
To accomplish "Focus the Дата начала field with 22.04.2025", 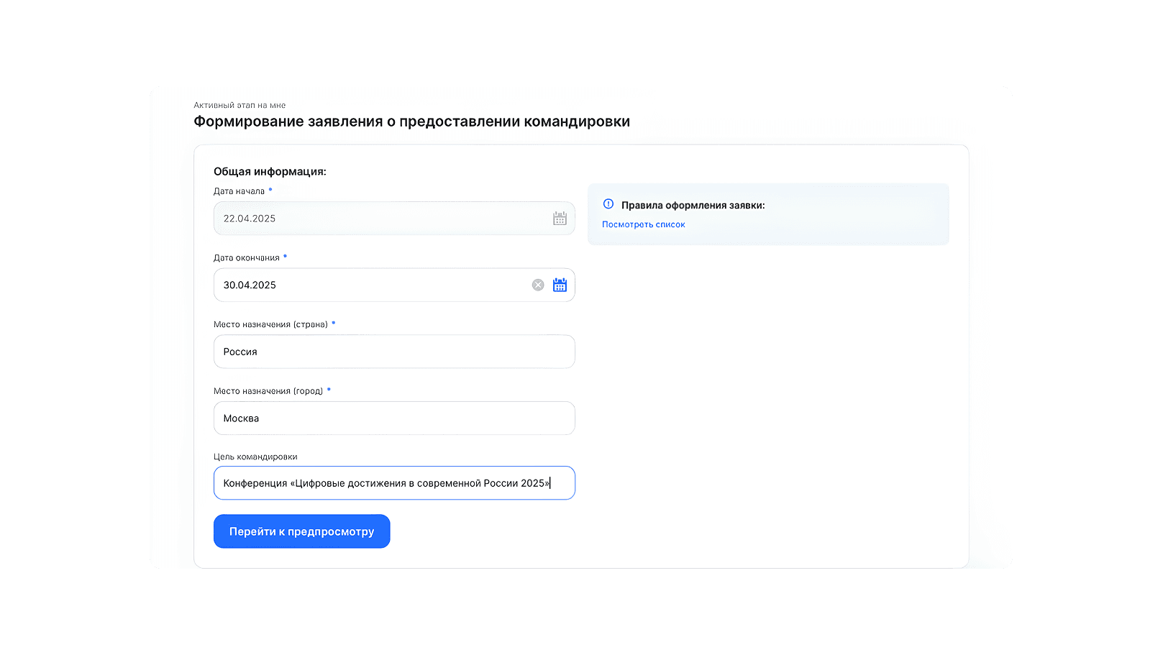I will 394,219.
